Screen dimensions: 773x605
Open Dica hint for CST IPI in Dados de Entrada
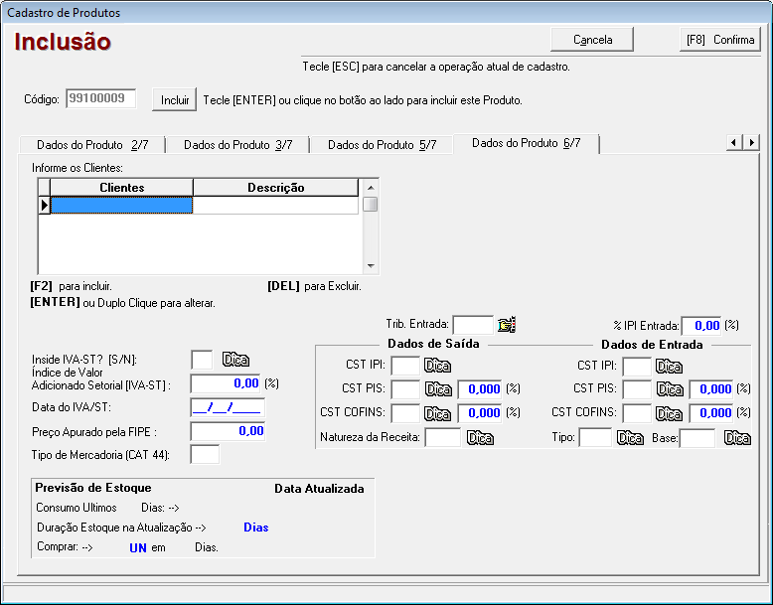coord(670,366)
